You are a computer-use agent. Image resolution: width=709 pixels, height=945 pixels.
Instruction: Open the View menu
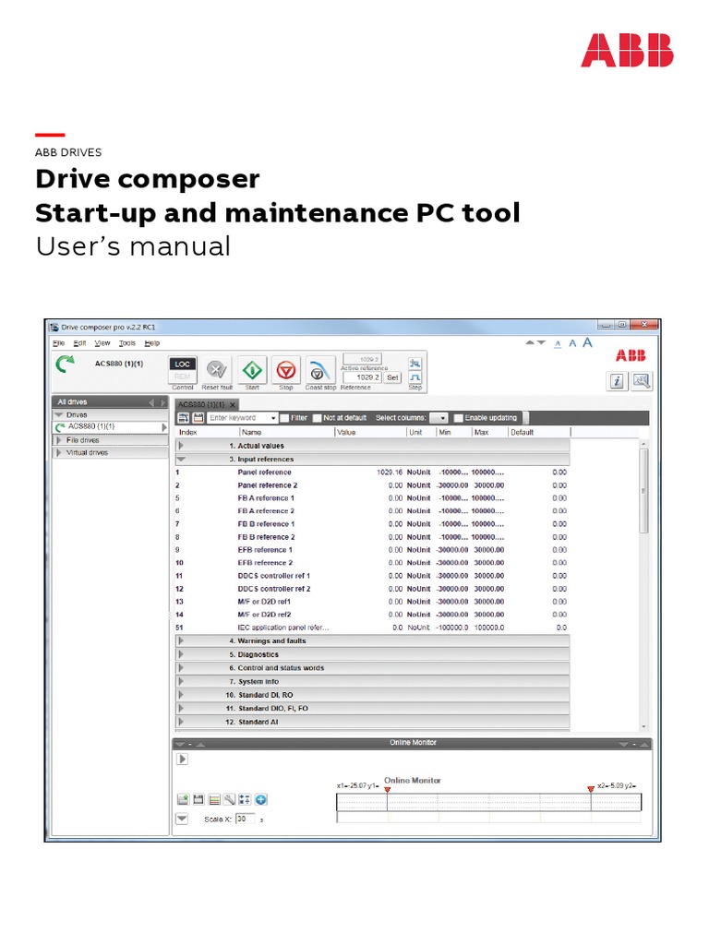(x=102, y=343)
